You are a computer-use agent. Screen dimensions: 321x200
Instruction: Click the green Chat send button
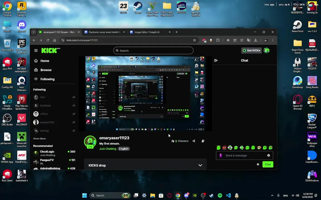point(268,164)
